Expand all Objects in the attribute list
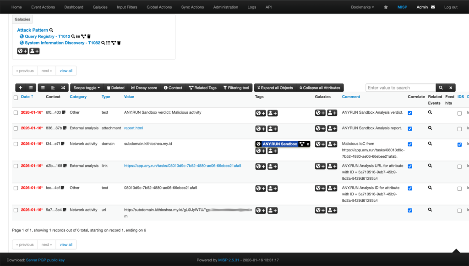This screenshot has width=469, height=266. pyautogui.click(x=273, y=88)
